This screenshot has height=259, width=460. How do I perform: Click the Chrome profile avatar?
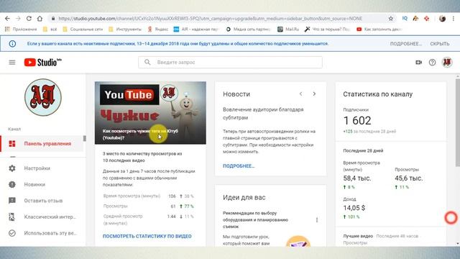443,19
